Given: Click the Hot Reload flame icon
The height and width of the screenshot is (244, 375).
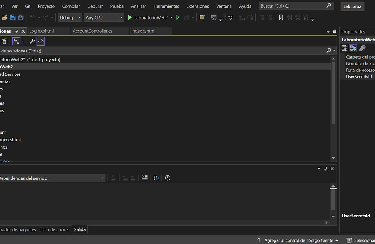Looking at the screenshot, I should [187, 17].
